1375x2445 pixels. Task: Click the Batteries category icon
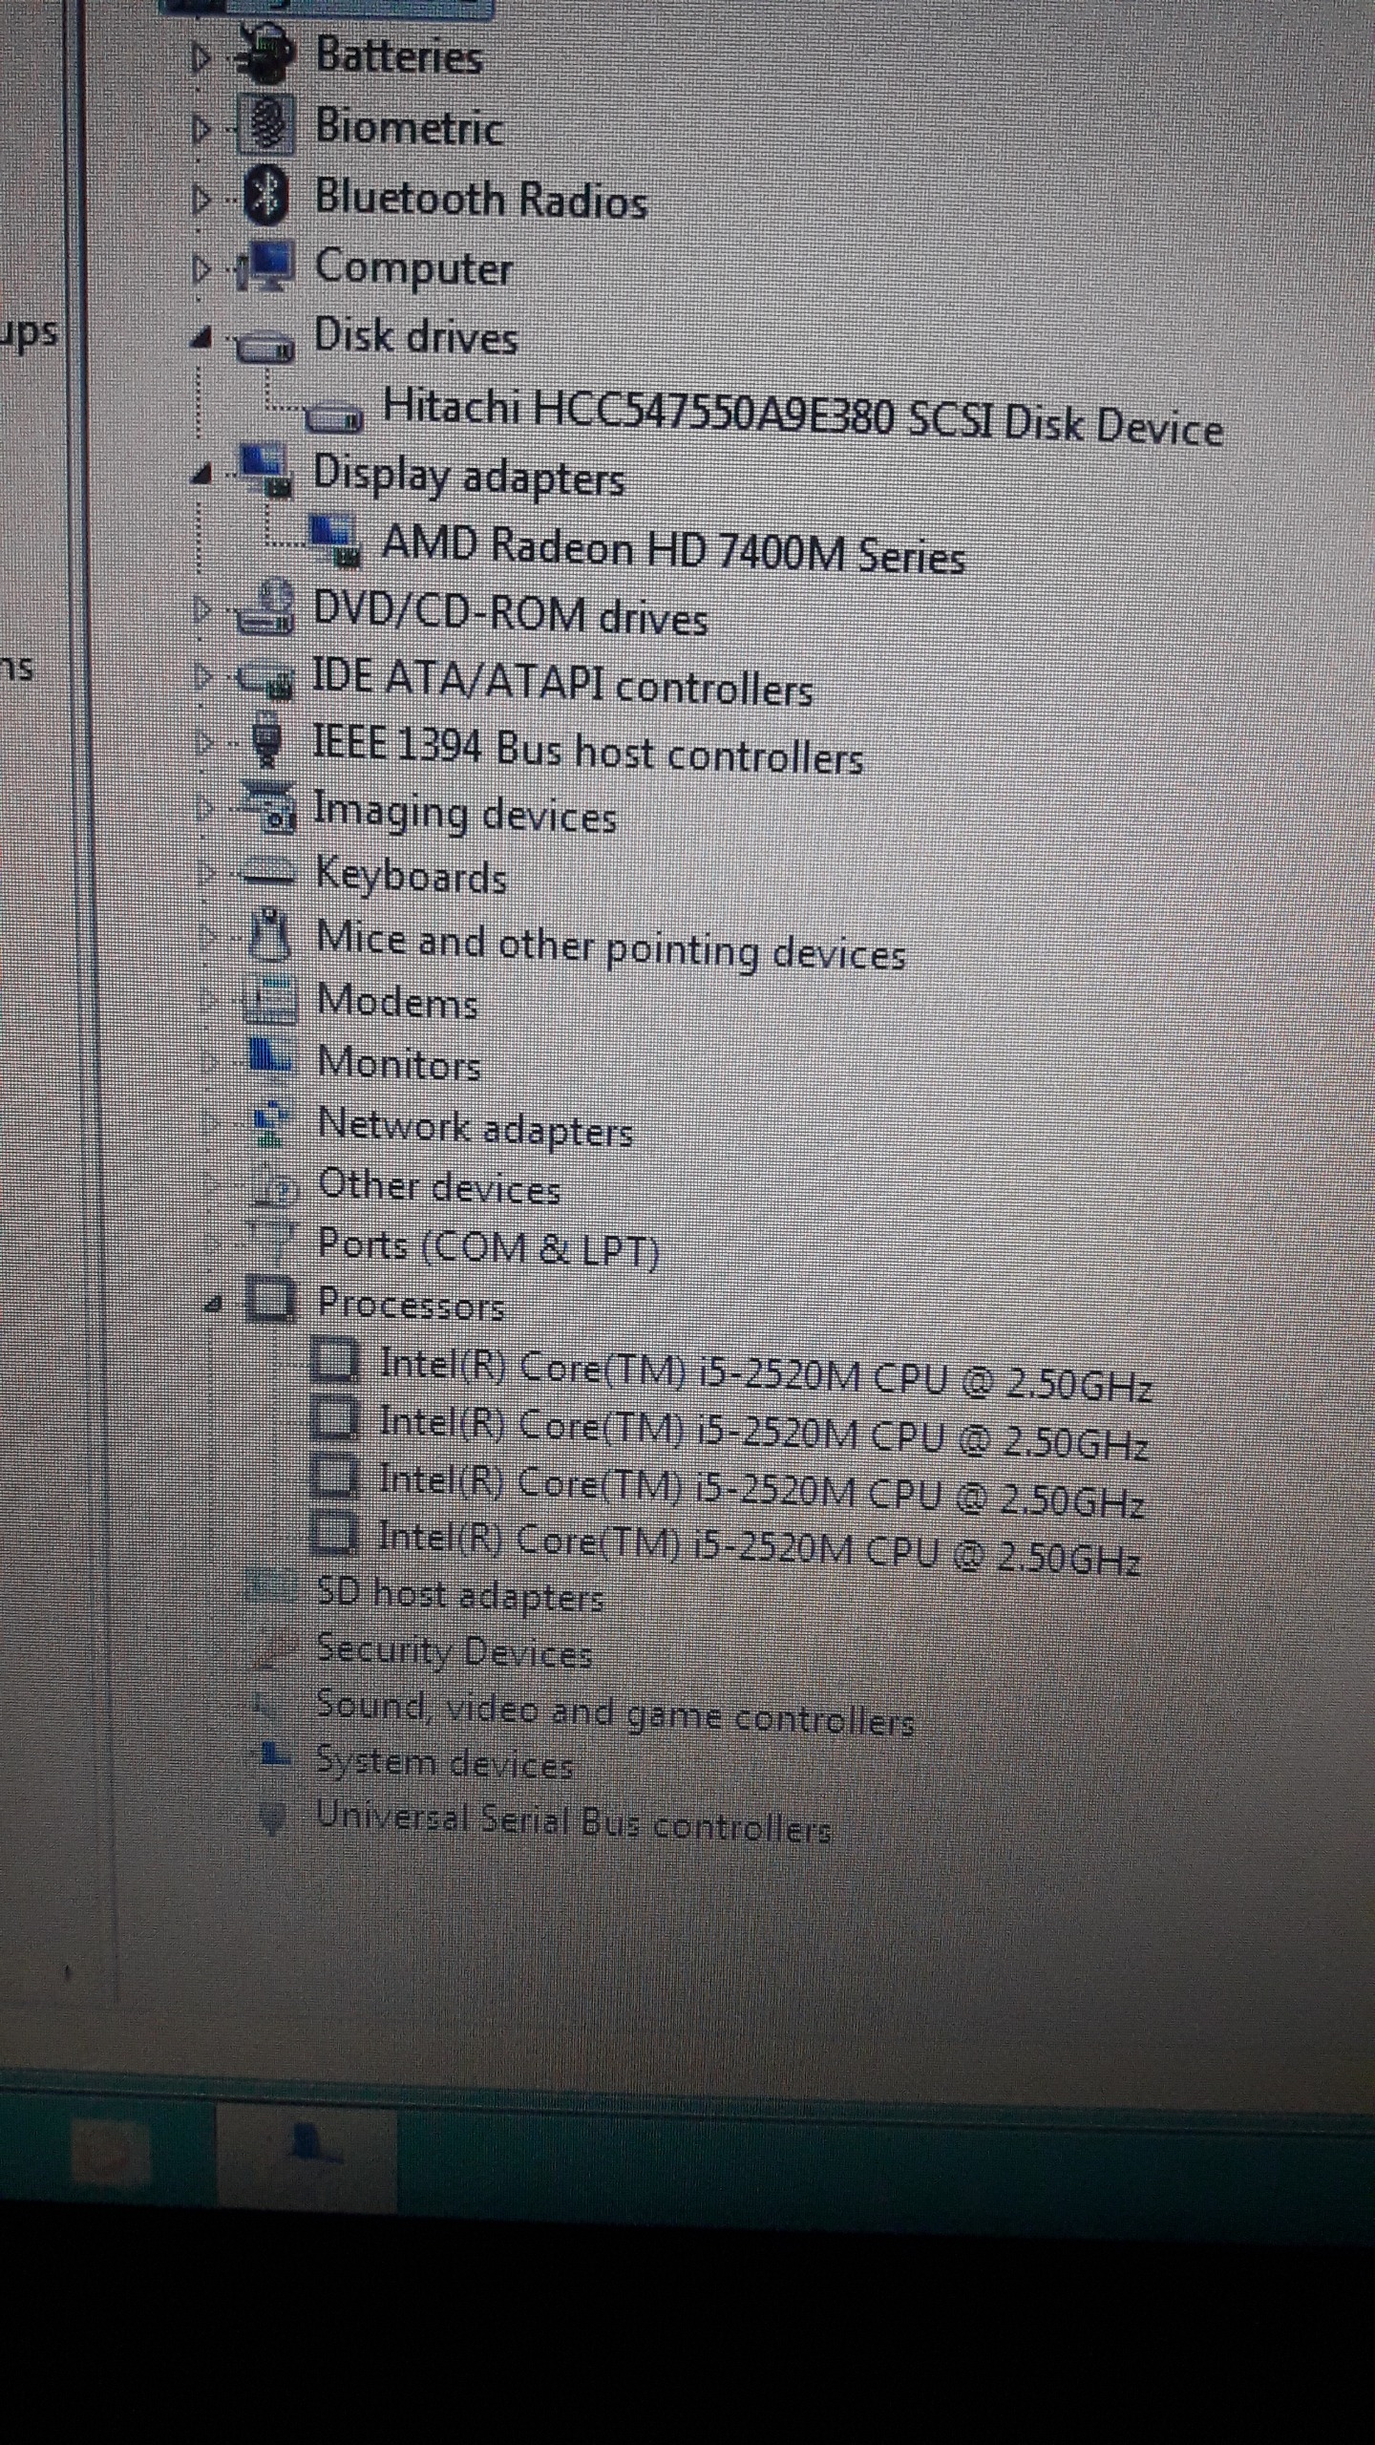point(264,56)
